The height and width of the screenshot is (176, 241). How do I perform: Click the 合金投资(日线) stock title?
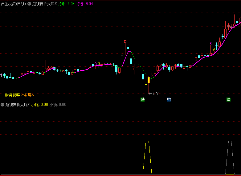point(13,4)
